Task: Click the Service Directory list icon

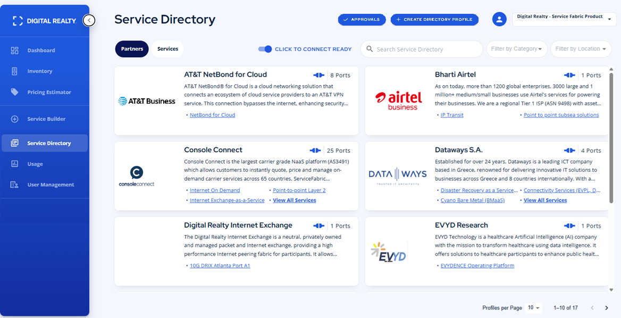Action: tap(15, 143)
